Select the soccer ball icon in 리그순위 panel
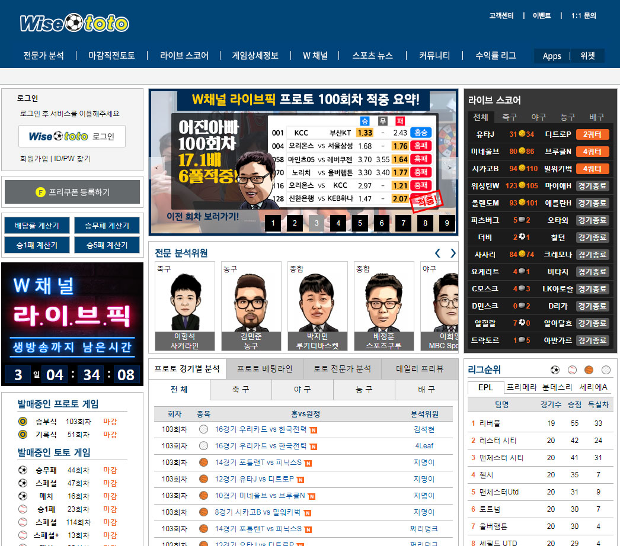 point(554,370)
